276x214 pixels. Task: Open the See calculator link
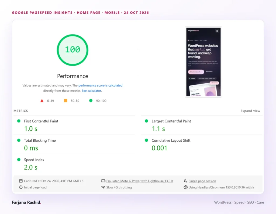pyautogui.click(x=91, y=91)
